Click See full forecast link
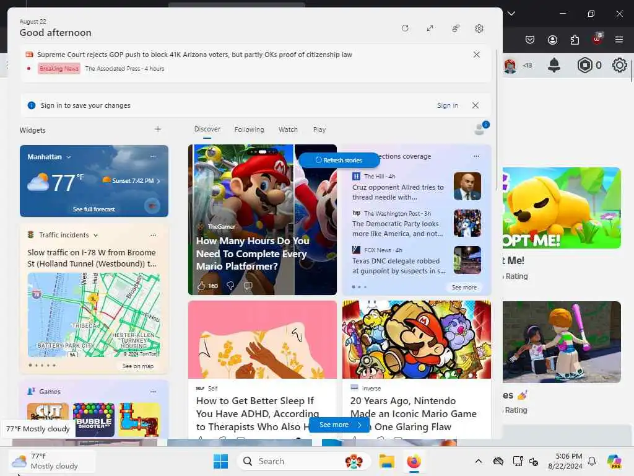 [x=94, y=209]
